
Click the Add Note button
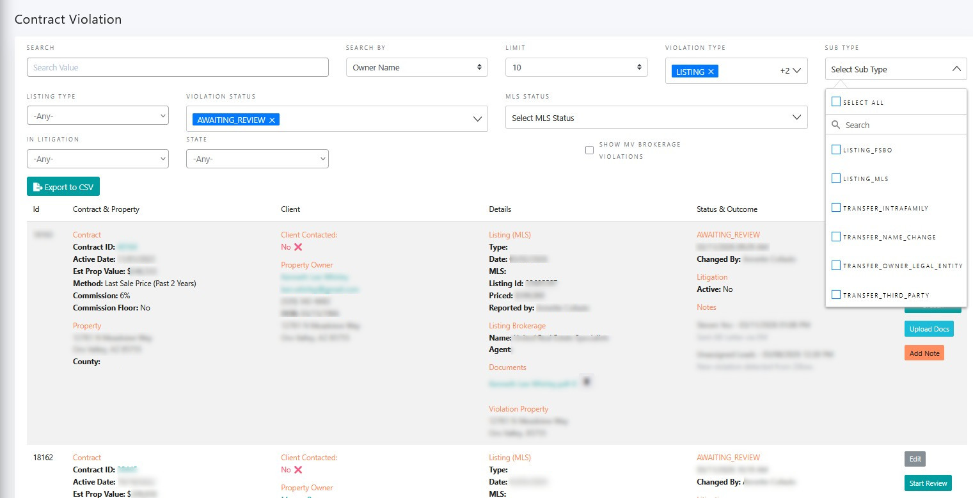tap(924, 353)
